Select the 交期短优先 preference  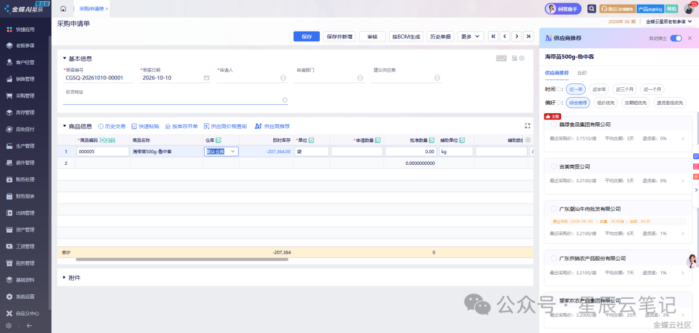[636, 103]
